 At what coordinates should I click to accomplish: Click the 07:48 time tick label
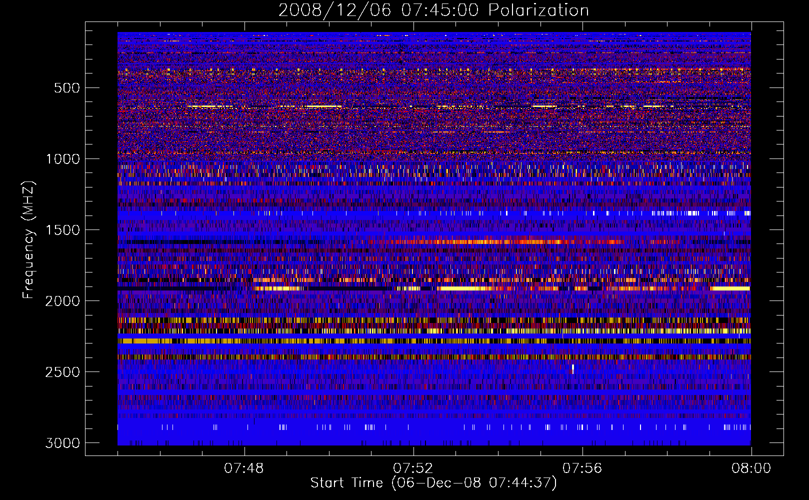244,468
